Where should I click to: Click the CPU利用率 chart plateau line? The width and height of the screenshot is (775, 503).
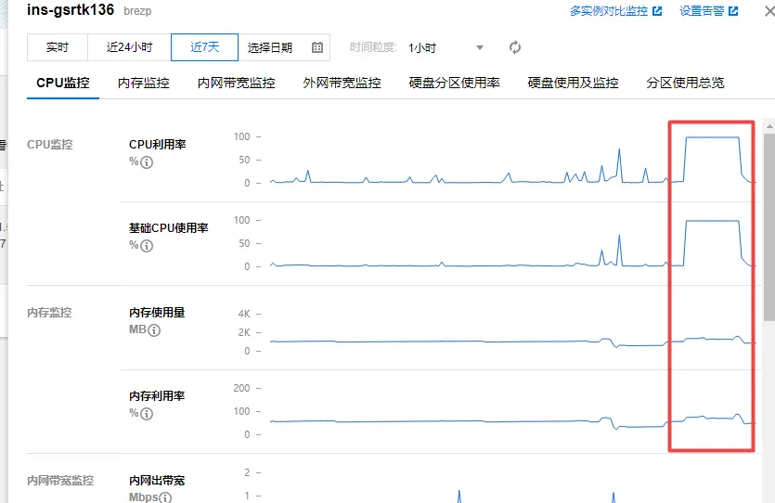coord(712,137)
